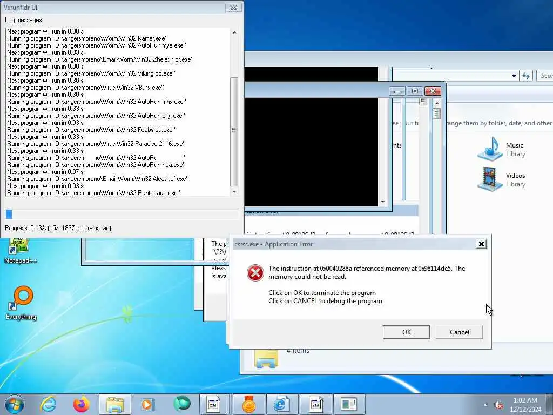Switch to the orange medal taskbar application
553x415 pixels.
pyautogui.click(x=248, y=404)
